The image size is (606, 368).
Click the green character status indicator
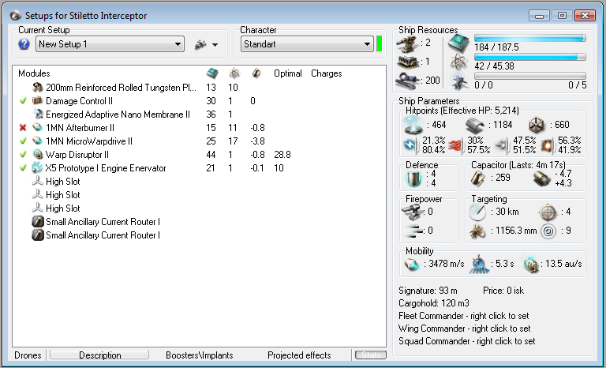(x=379, y=44)
